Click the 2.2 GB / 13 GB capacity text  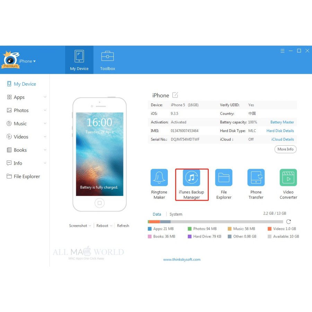(x=275, y=213)
